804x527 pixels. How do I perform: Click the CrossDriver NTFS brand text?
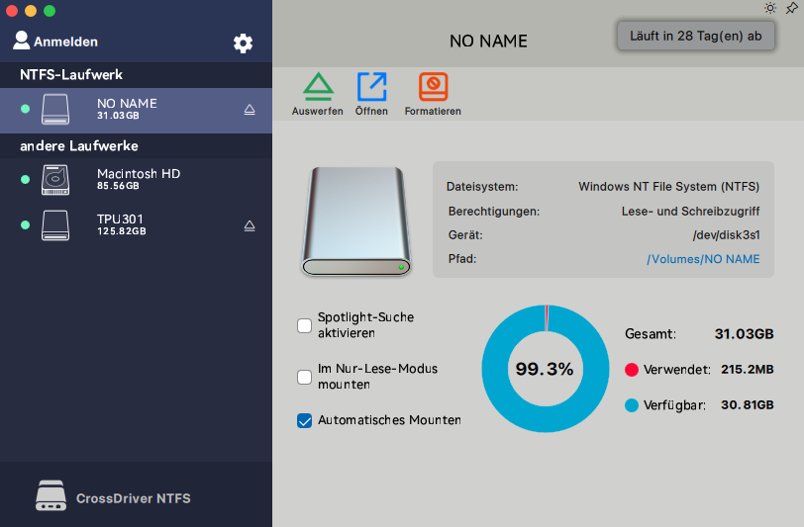[134, 498]
